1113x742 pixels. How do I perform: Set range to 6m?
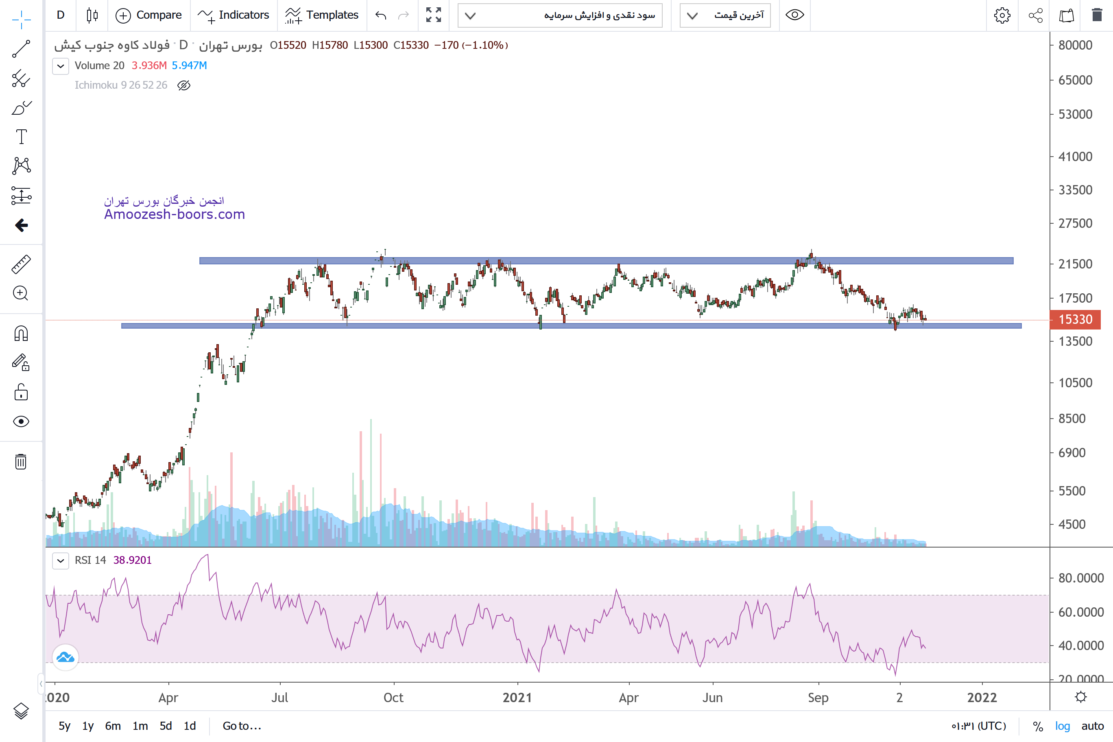click(x=113, y=726)
